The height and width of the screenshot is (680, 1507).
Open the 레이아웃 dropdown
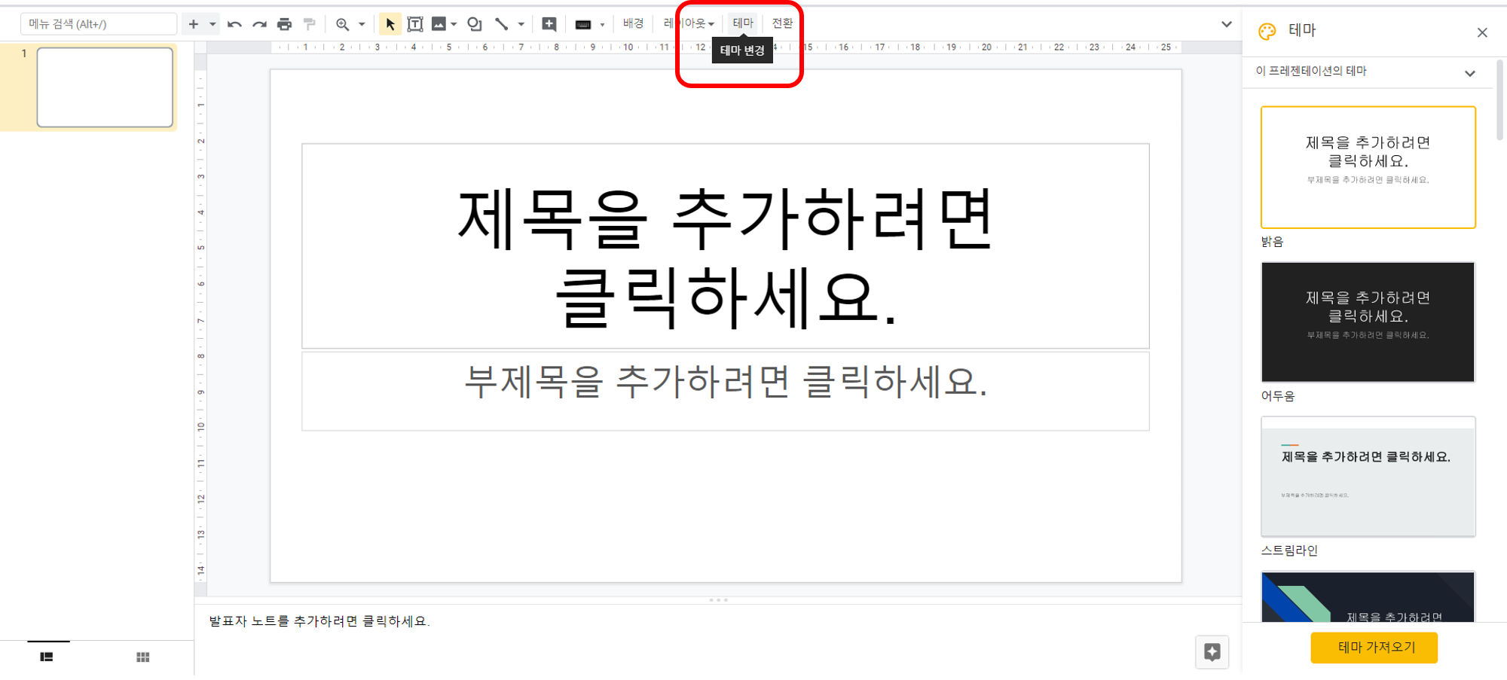689,23
